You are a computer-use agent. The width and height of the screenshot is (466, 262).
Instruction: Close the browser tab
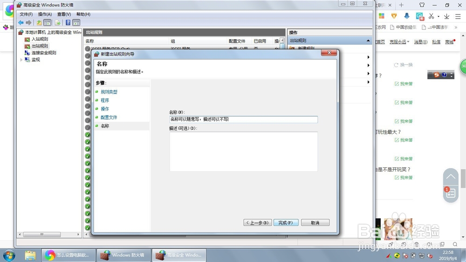pyautogui.click(x=390, y=5)
